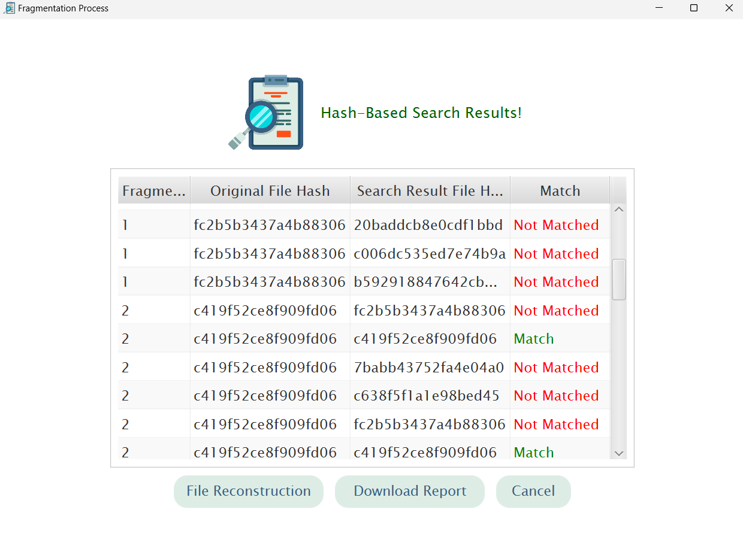Click the green Hash-Based Search Results heading

pos(421,113)
